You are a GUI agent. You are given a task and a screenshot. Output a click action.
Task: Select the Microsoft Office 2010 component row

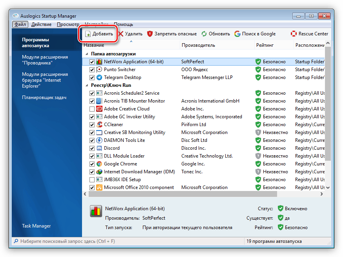(203, 187)
